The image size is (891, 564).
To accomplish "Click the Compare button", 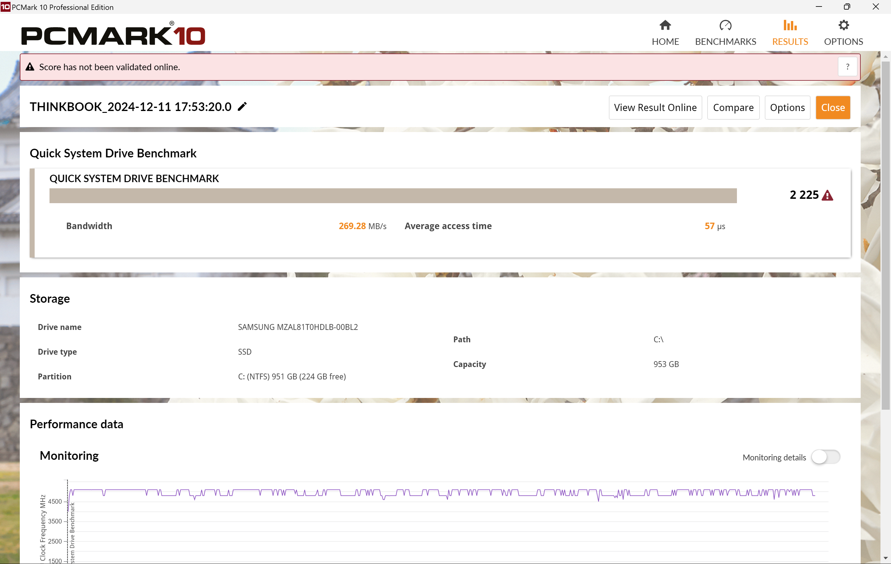I will 733,107.
